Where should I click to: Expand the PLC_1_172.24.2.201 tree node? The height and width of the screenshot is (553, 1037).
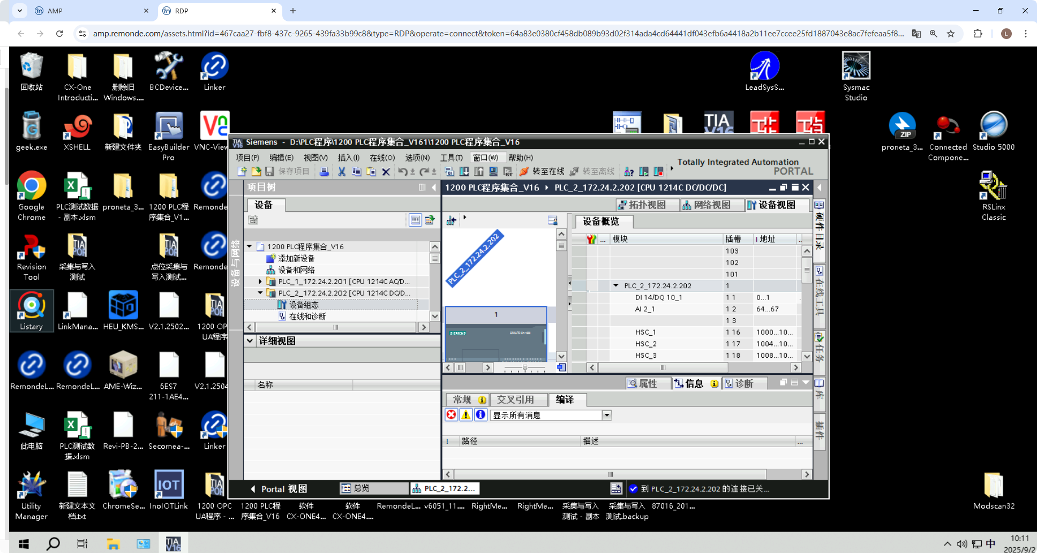pos(260,281)
